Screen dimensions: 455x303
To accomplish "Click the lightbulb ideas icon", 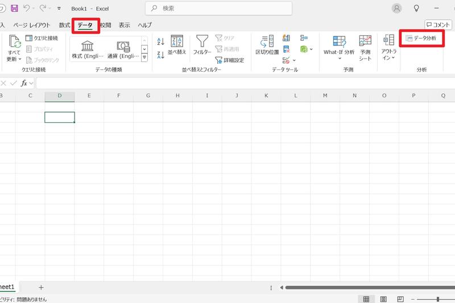I will pyautogui.click(x=416, y=9).
